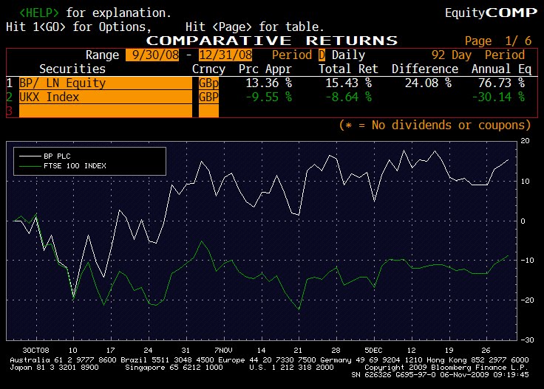Click the Securities column header

coord(72,69)
